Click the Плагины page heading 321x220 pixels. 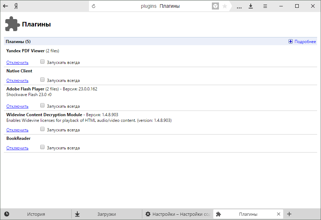click(36, 24)
